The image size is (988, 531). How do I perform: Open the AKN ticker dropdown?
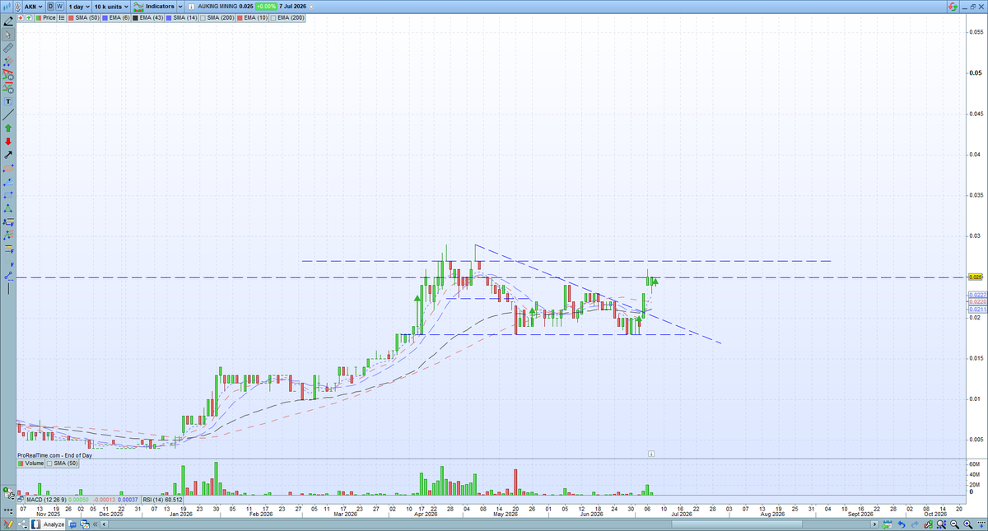[x=34, y=7]
